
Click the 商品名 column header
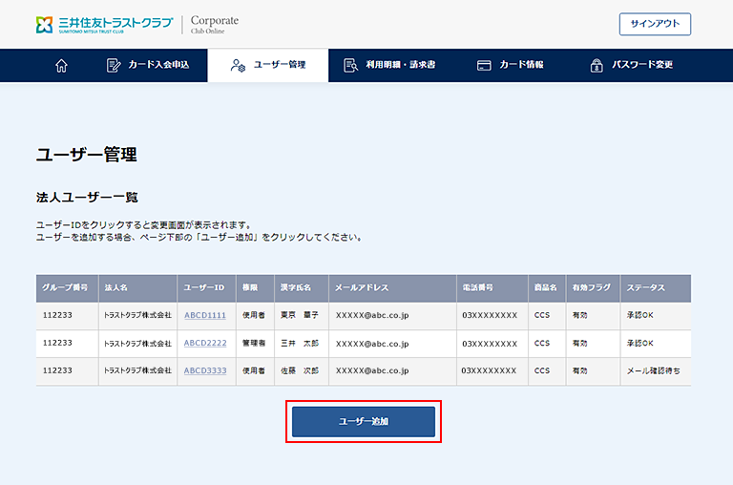point(546,287)
